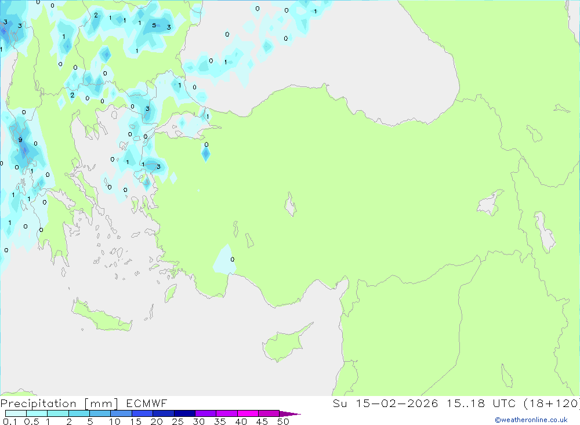Click the '30' legend scale label
The height and width of the screenshot is (425, 580).
199,422
